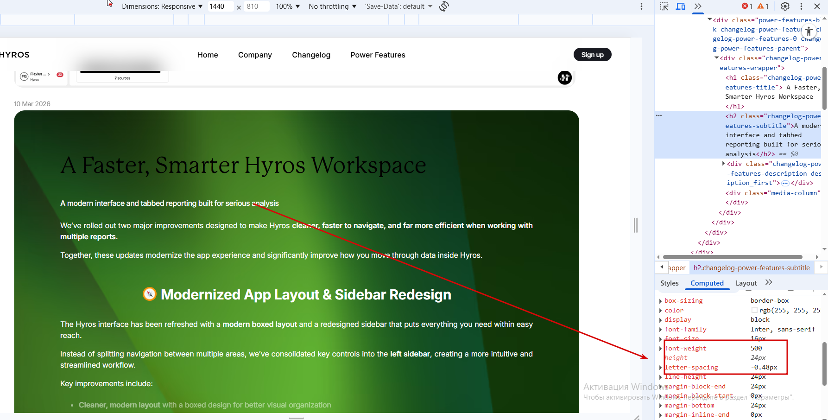Click the compass emoji in the heading
Viewport: 828px width, 420px height.
149,294
